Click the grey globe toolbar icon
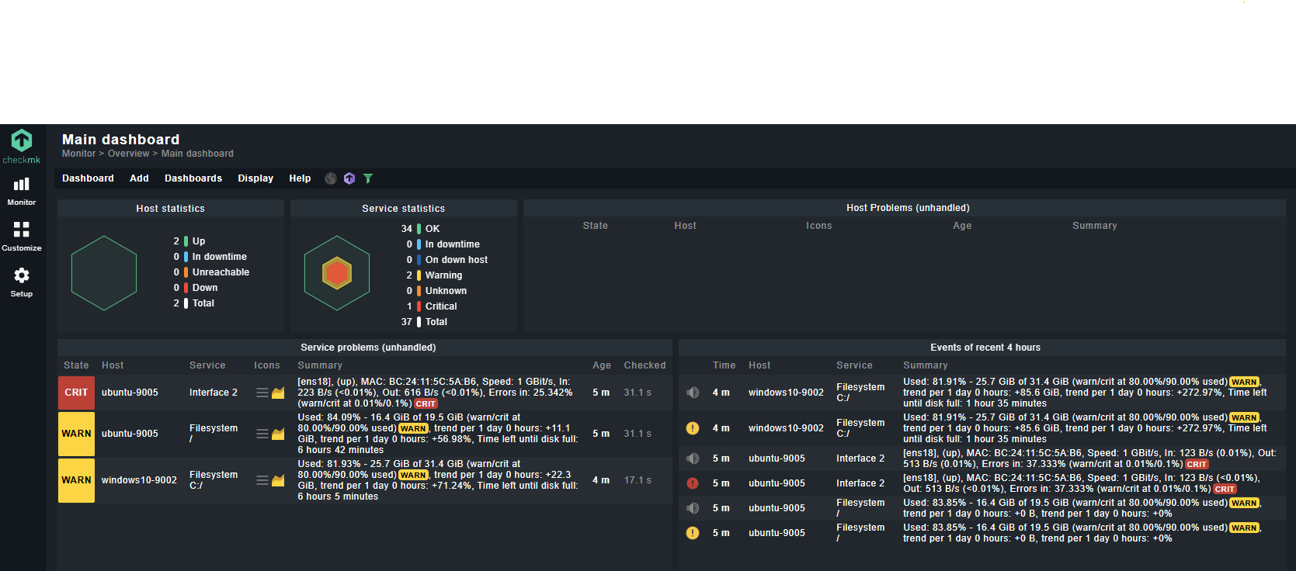This screenshot has height=571, width=1296. [x=331, y=178]
